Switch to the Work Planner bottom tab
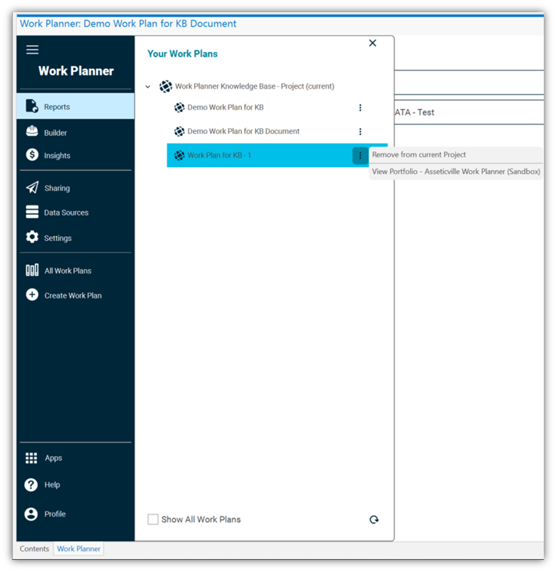Screen dimensions: 556x572 pos(79,549)
